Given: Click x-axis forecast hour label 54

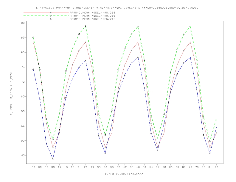Looking at the screenshot, I should tap(151, 167).
